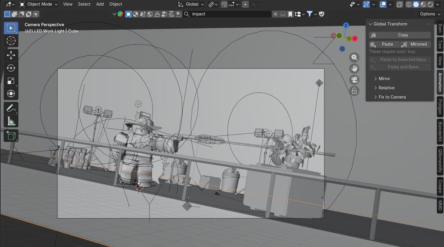Viewport: 444px width, 247px height.
Task: Click the Copy transform button
Action: tap(400, 35)
